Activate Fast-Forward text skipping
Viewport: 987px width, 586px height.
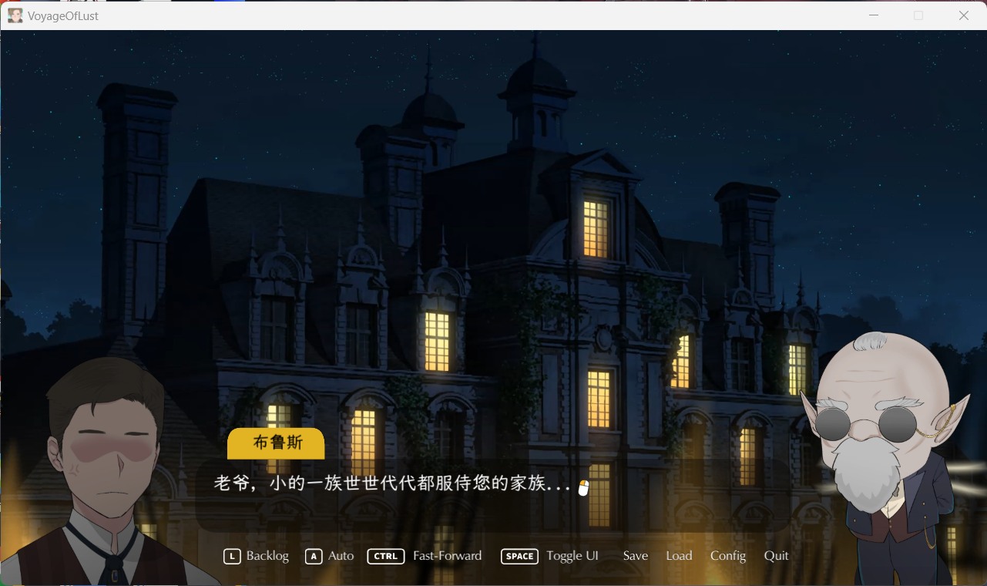[x=447, y=556]
